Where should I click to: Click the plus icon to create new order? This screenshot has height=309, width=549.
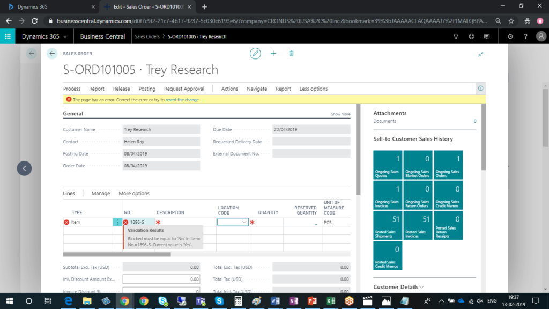coord(273,53)
